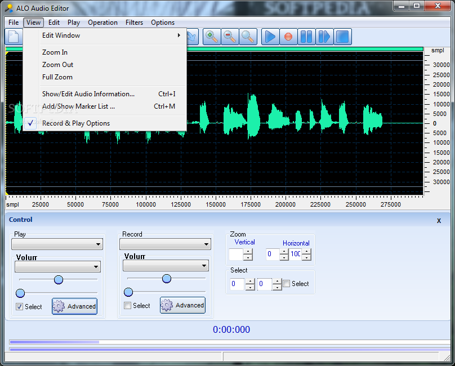Image resolution: width=455 pixels, height=366 pixels.
Task: Close the Control panel with X
Action: (439, 221)
